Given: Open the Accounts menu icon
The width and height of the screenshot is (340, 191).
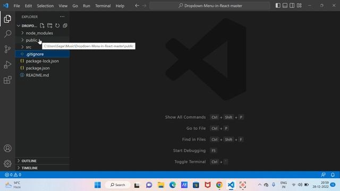Looking at the screenshot, I should [7, 149].
